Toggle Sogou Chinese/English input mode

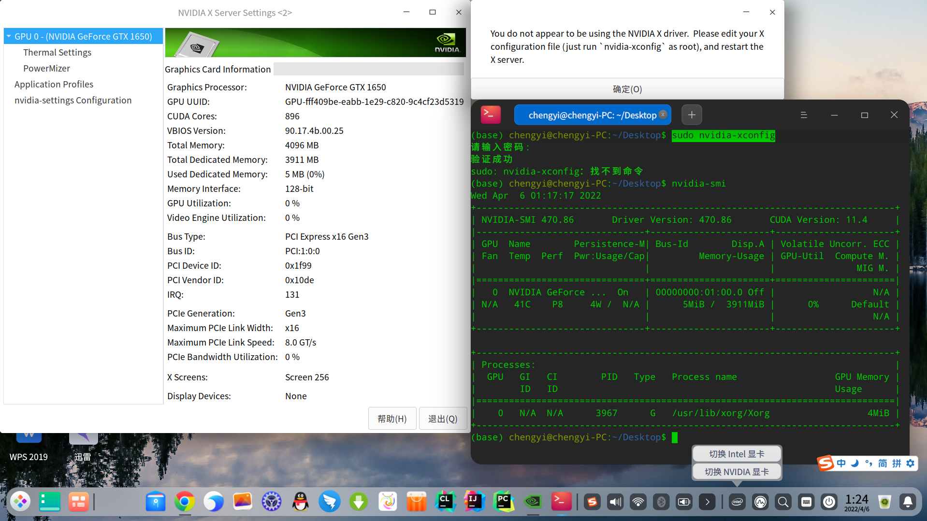click(841, 463)
